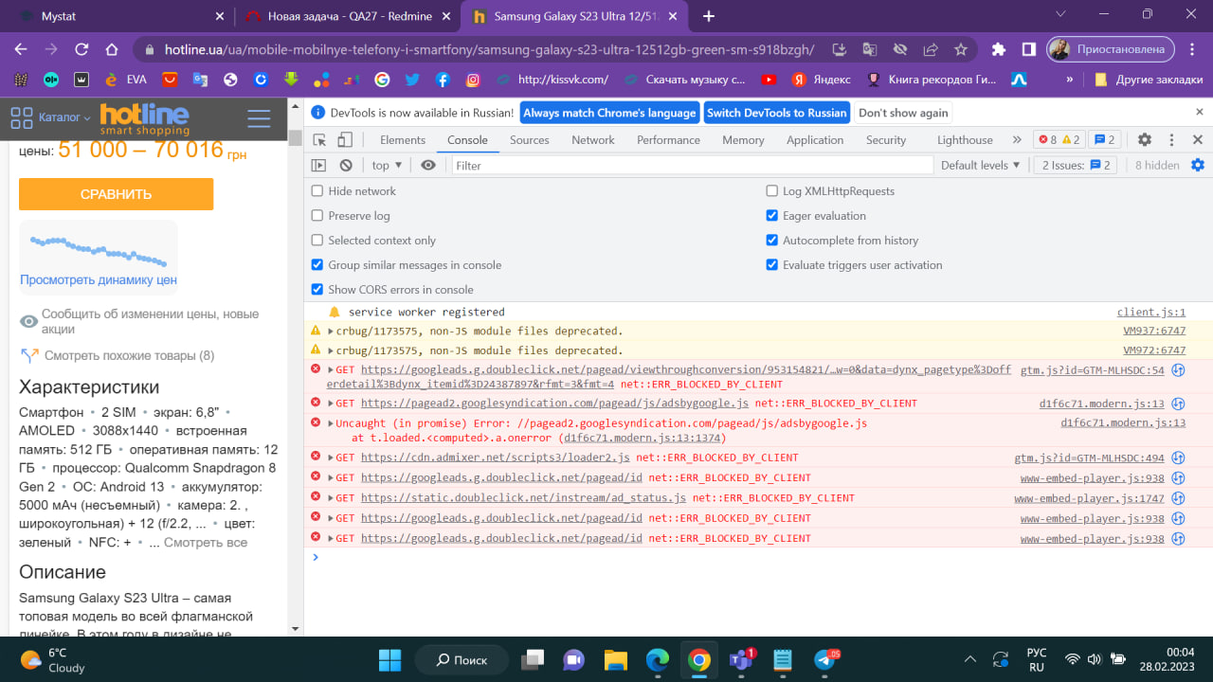Image resolution: width=1213 pixels, height=682 pixels.
Task: Open the Default levels dropdown
Action: point(980,165)
